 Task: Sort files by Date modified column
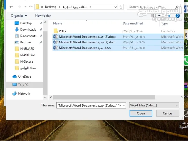pyautogui.click(x=133, y=23)
